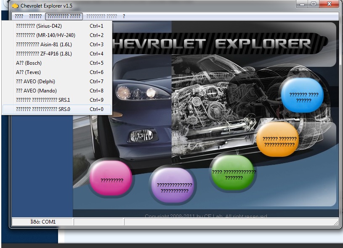Open the second menu in the menu bar
This screenshot has width=343, height=248.
(x=35, y=16)
